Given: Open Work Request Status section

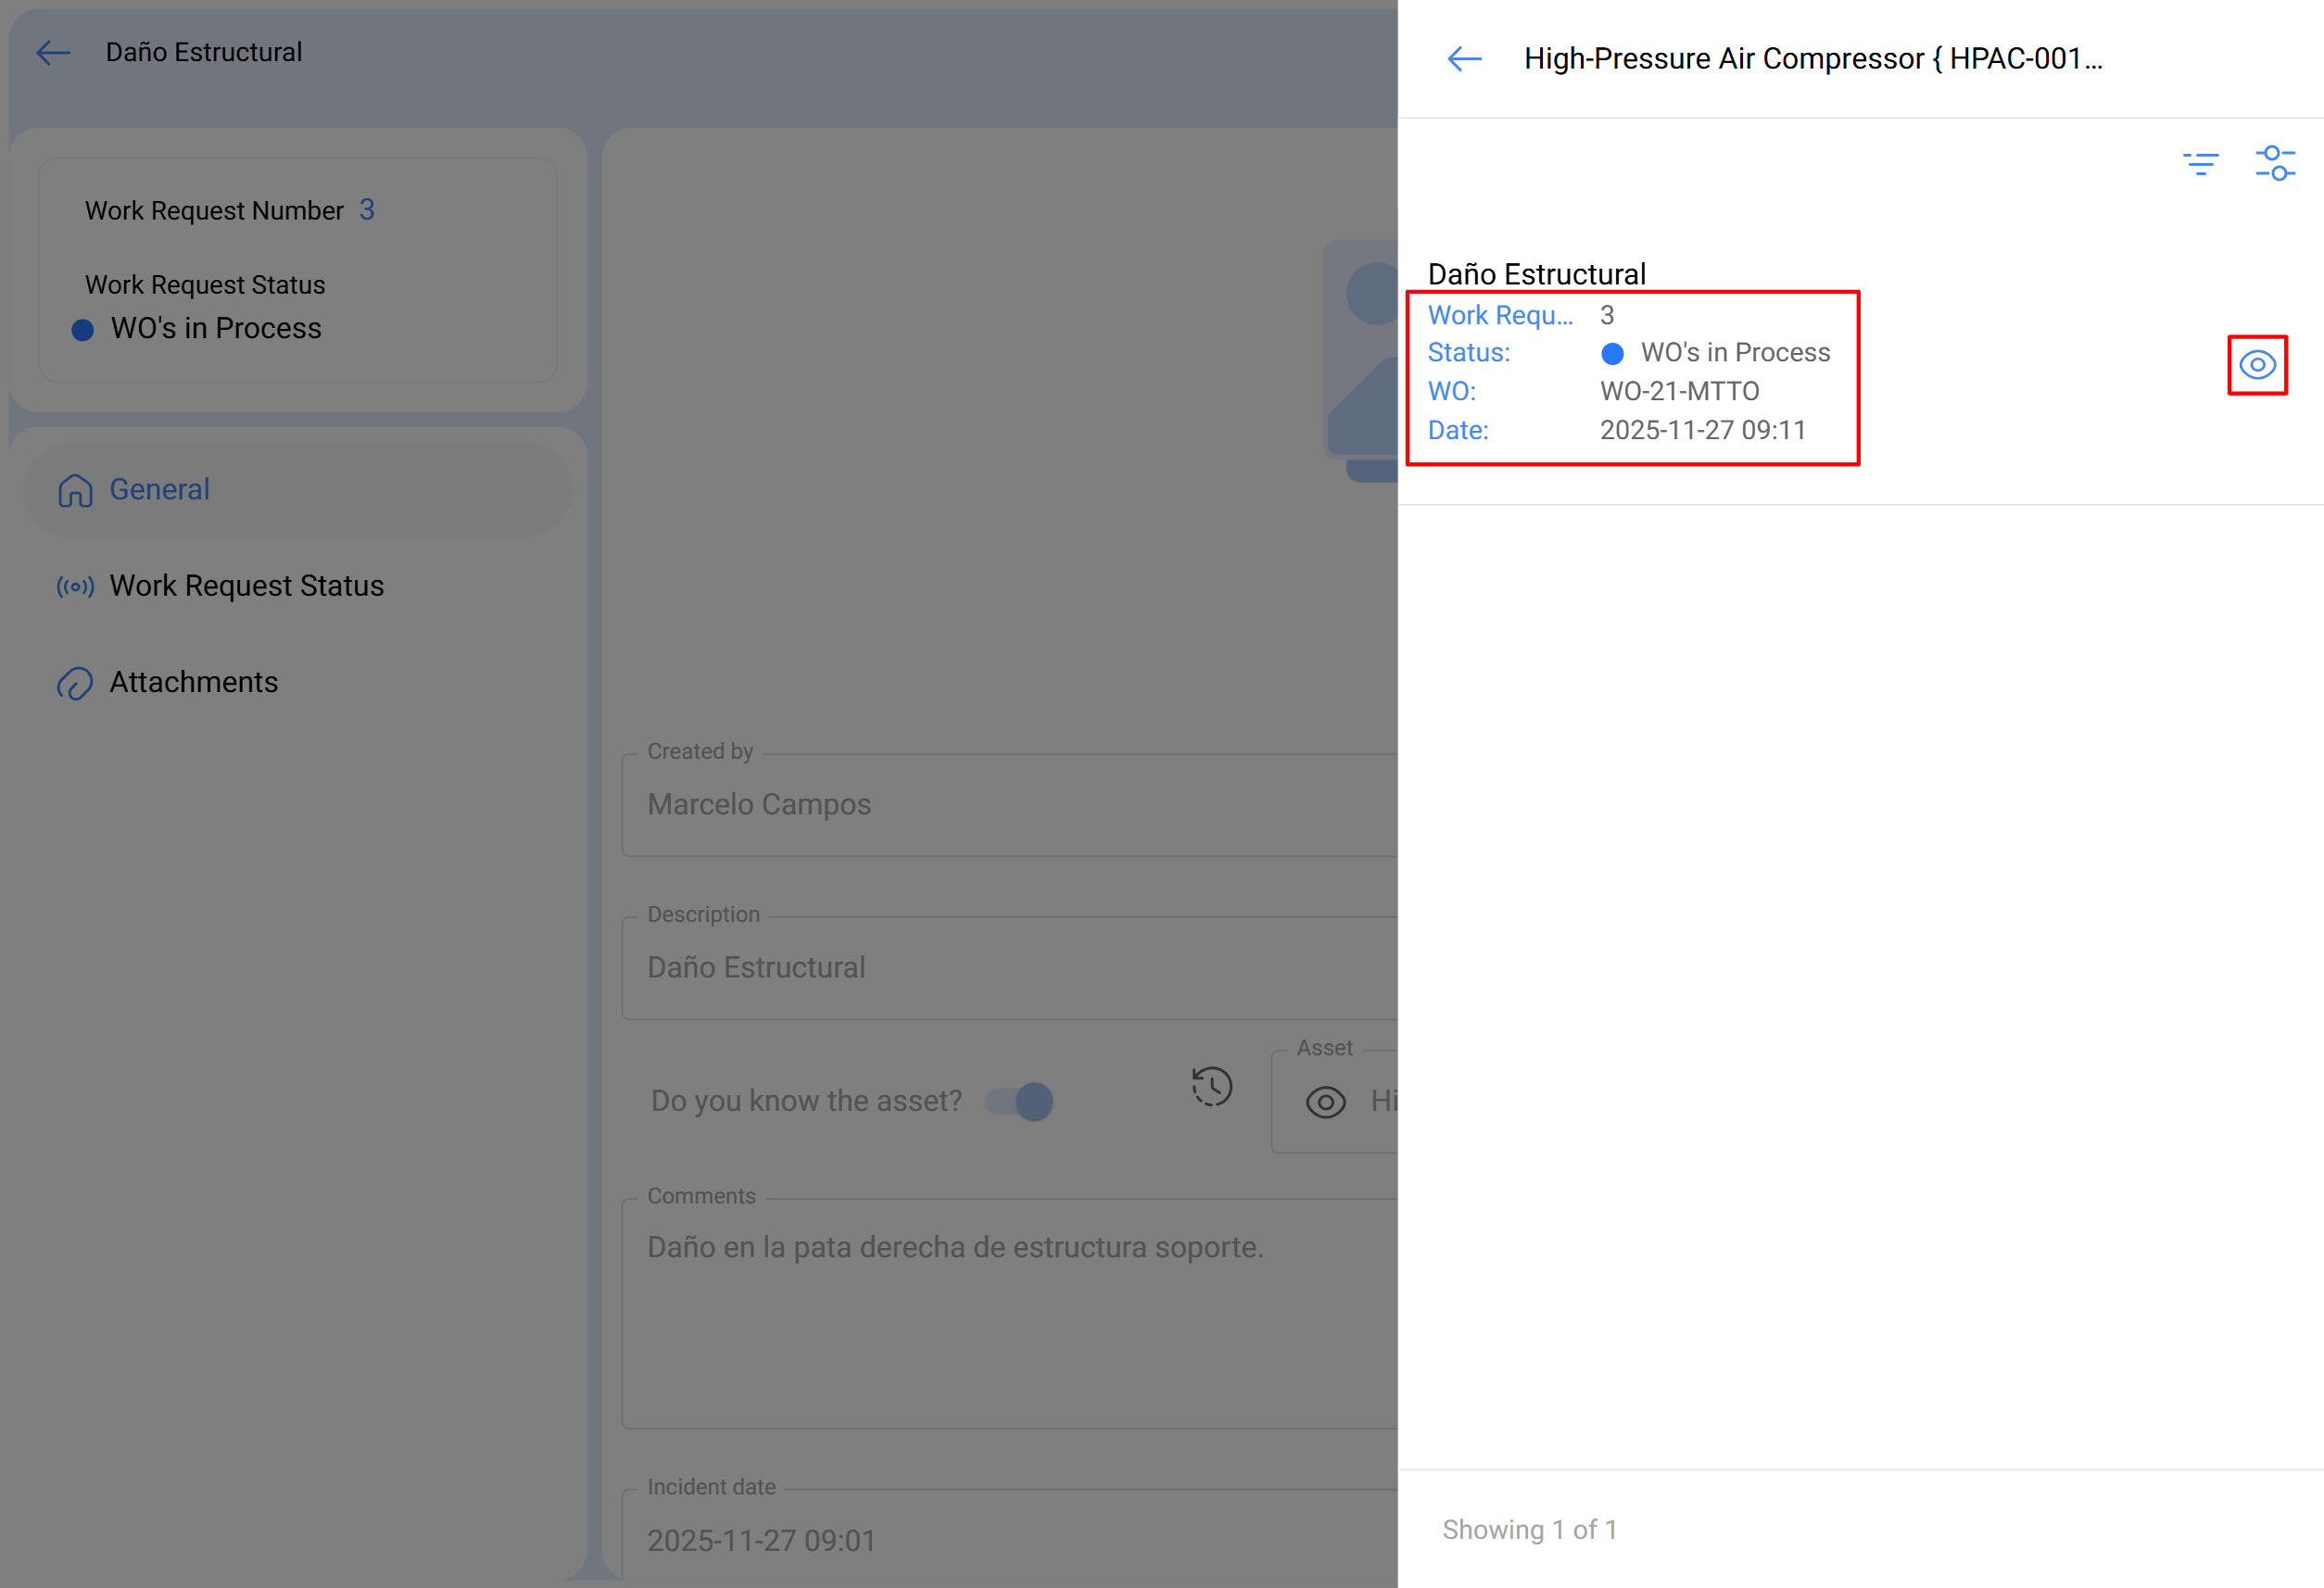Looking at the screenshot, I should [246, 586].
